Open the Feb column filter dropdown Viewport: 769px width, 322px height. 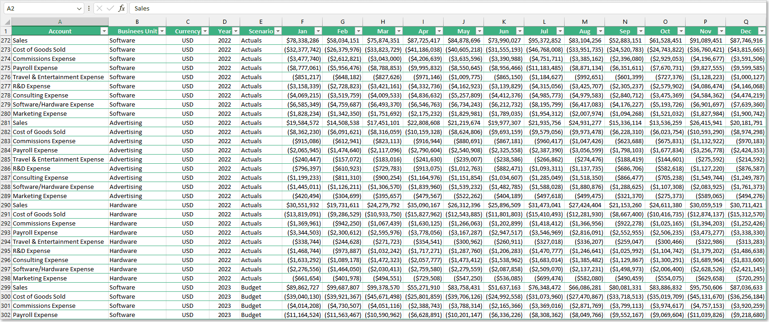[x=358, y=31]
